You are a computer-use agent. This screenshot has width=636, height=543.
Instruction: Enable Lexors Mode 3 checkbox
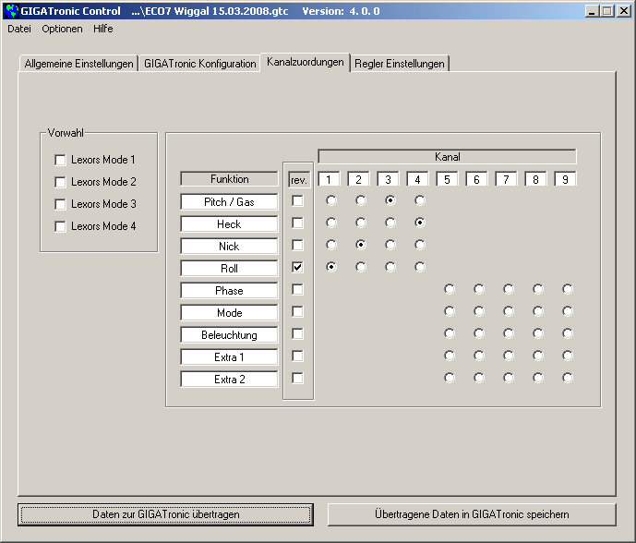pyautogui.click(x=60, y=204)
